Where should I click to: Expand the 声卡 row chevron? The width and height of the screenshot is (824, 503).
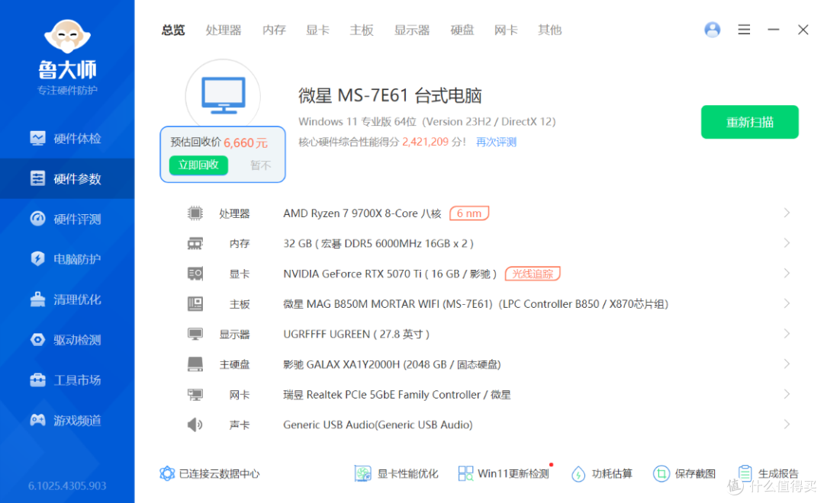787,425
